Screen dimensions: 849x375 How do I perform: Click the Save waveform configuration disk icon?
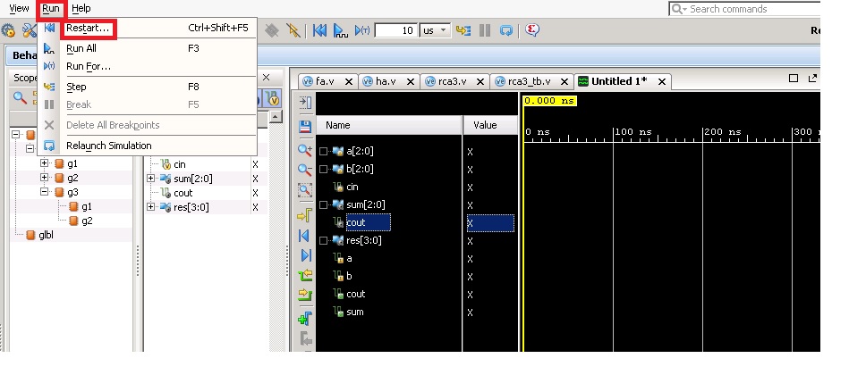(x=305, y=127)
